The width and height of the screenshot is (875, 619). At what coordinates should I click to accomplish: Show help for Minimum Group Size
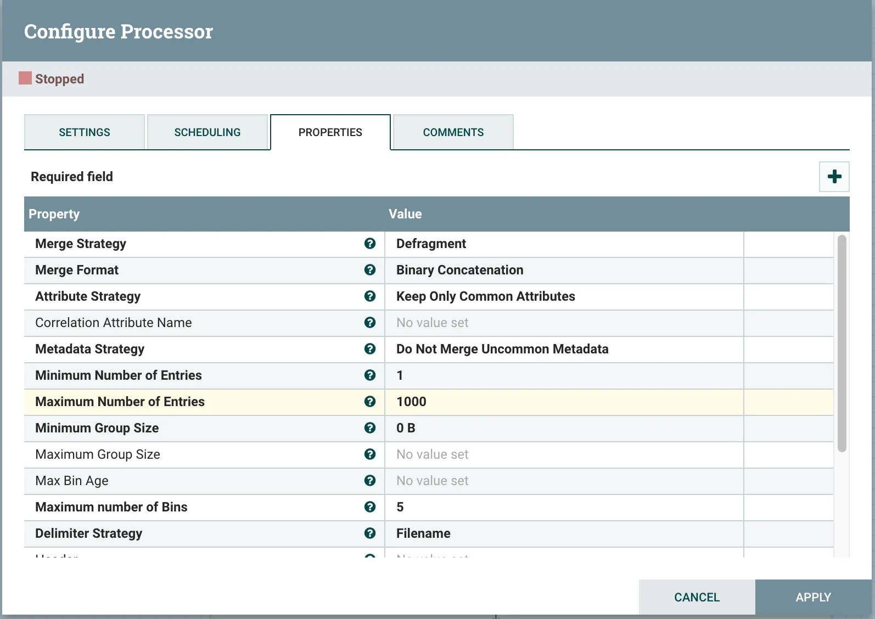370,428
